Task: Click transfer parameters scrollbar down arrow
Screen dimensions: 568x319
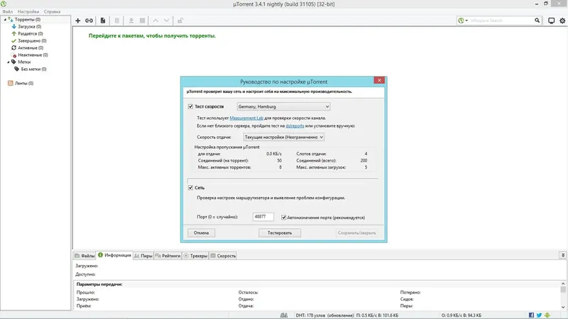Action: pyautogui.click(x=563, y=307)
